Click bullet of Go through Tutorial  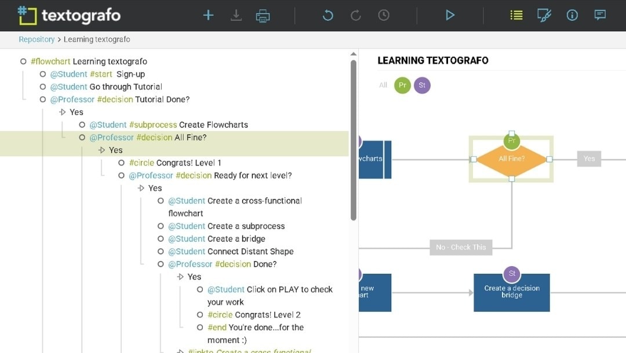coord(43,86)
